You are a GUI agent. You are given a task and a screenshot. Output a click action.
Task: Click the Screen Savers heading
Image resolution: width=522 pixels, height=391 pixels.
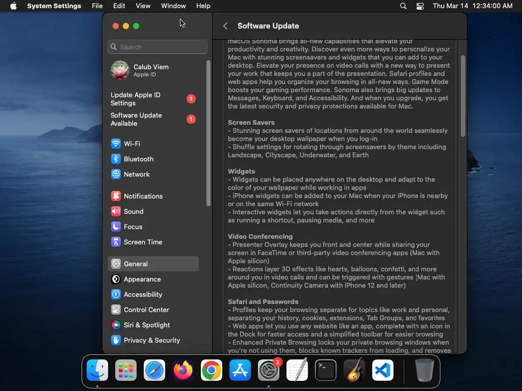(251, 122)
